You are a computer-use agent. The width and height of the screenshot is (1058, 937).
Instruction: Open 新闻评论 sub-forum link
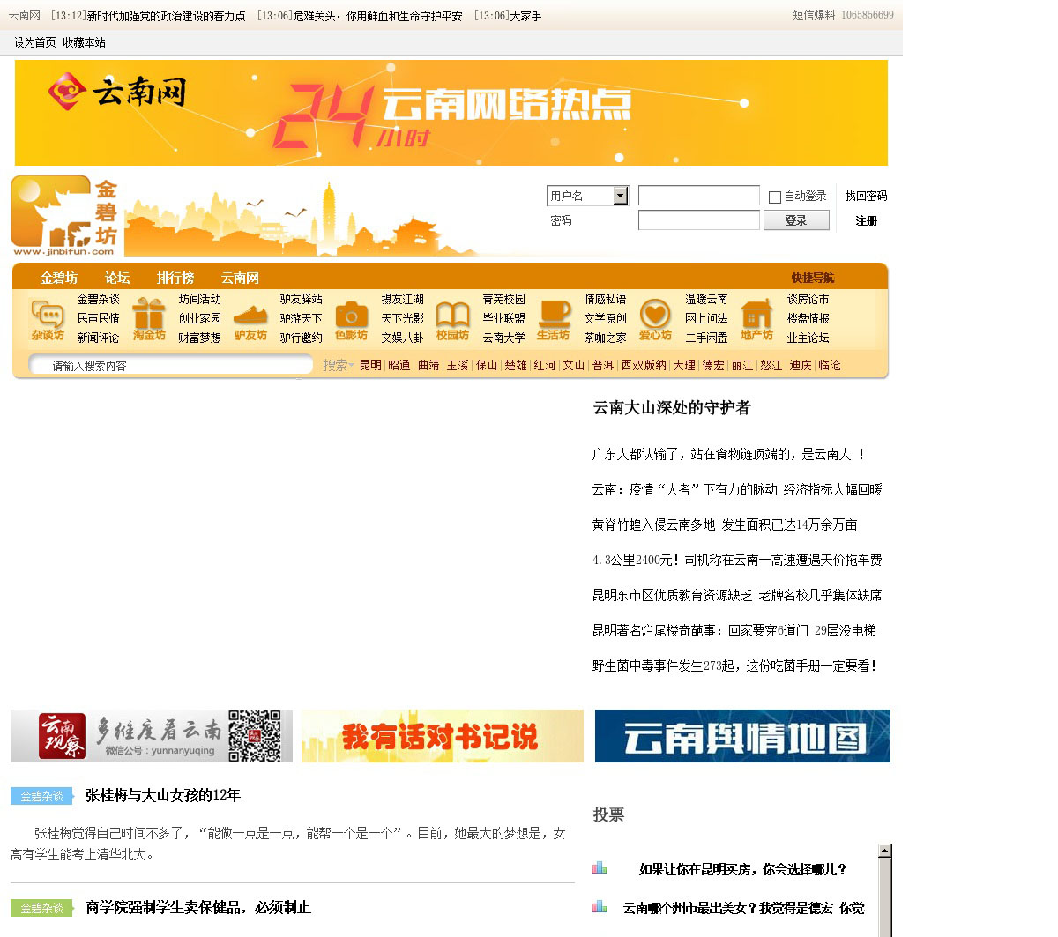click(98, 338)
